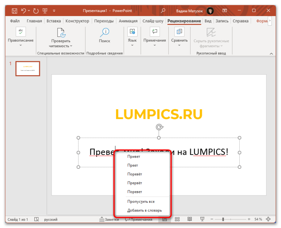281x228 pixels.
Task: Expand the Правописание dropdown arrow
Action: pos(20,45)
